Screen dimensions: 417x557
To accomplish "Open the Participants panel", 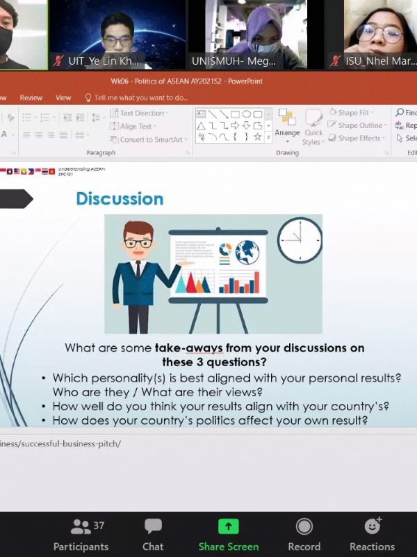I will [81, 535].
